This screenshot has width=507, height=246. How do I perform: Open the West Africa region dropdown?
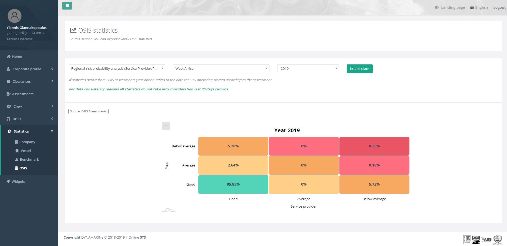click(x=221, y=68)
